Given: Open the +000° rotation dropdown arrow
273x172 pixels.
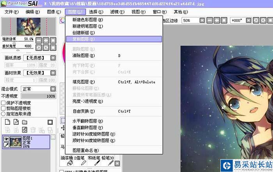Looking at the screenshot, I should [x=248, y=21].
